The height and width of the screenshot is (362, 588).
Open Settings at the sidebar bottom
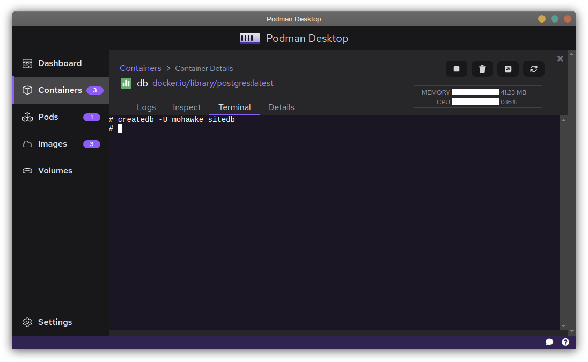(x=55, y=322)
